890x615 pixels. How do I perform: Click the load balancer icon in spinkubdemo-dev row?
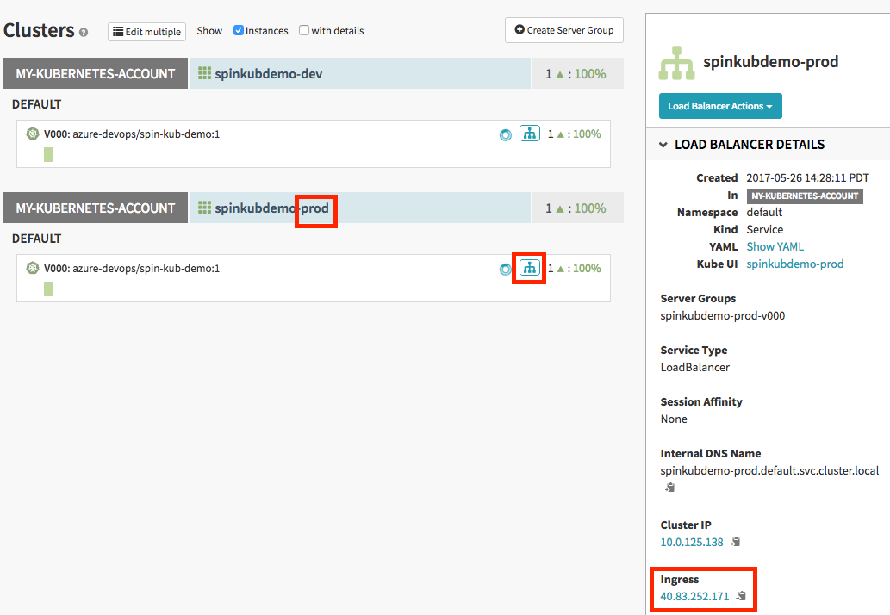pyautogui.click(x=529, y=134)
